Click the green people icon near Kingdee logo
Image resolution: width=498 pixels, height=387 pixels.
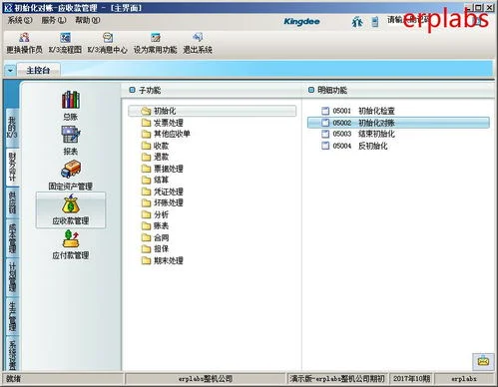[x=357, y=22]
